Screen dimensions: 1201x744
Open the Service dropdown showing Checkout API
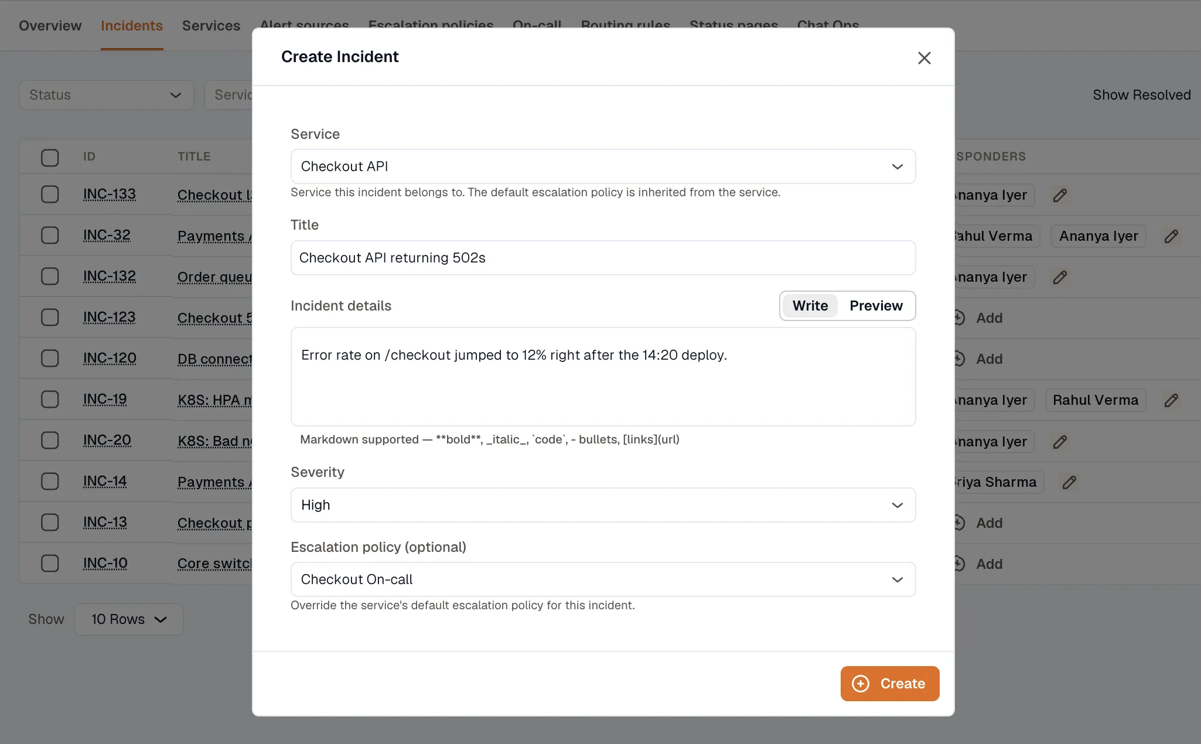pos(603,166)
